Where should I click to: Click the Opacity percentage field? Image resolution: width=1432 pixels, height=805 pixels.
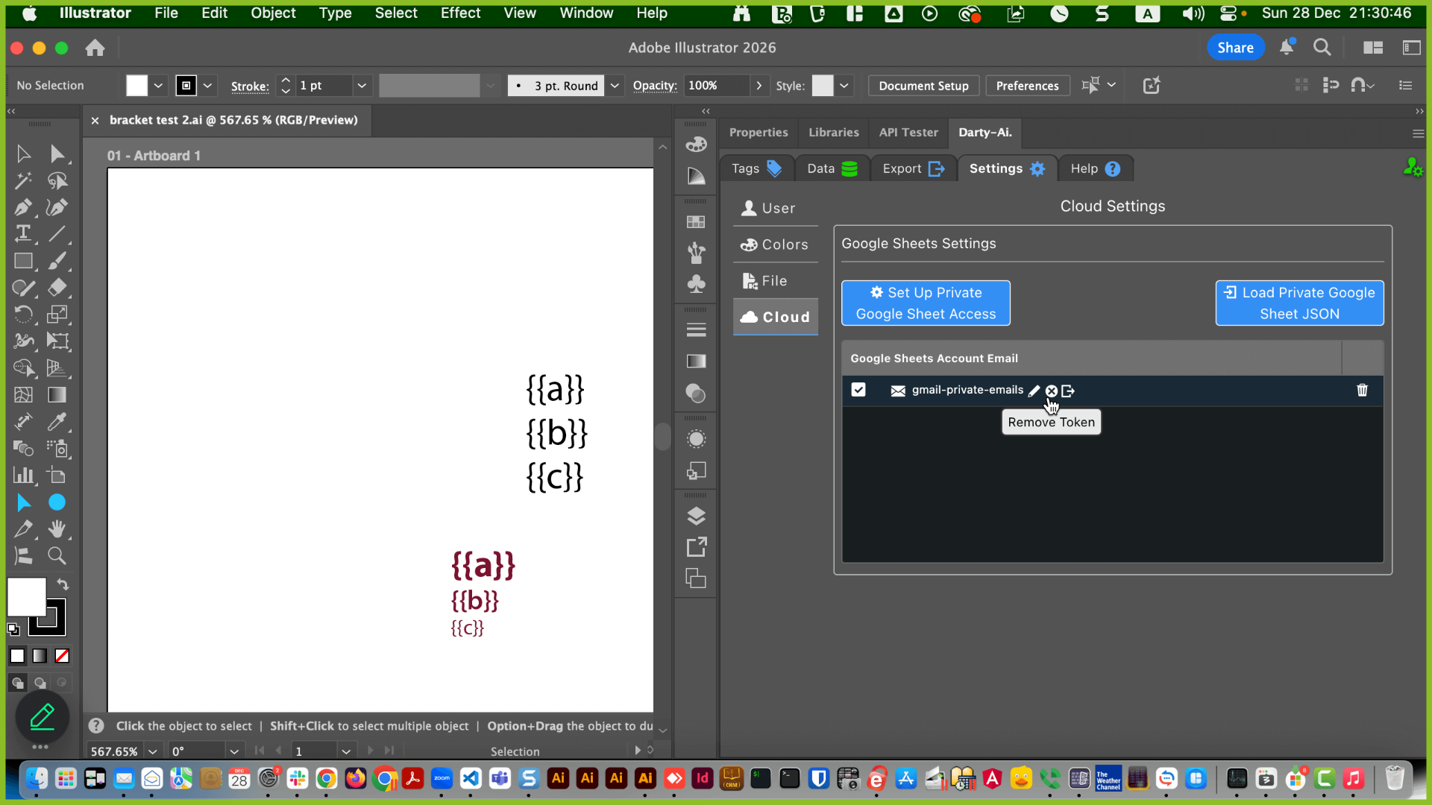pyautogui.click(x=716, y=86)
